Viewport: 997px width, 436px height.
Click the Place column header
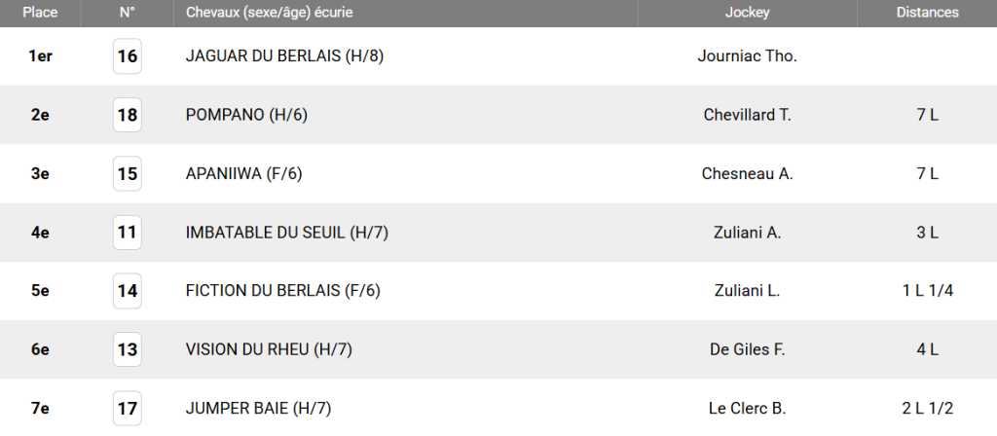coord(40,13)
